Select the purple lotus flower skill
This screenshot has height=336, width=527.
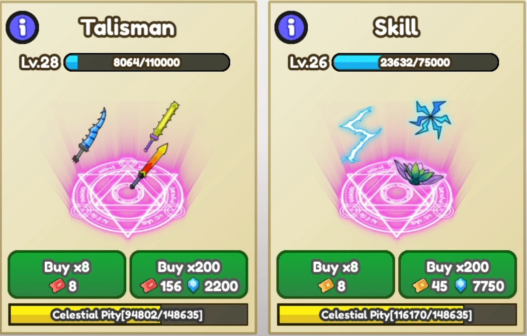418,173
